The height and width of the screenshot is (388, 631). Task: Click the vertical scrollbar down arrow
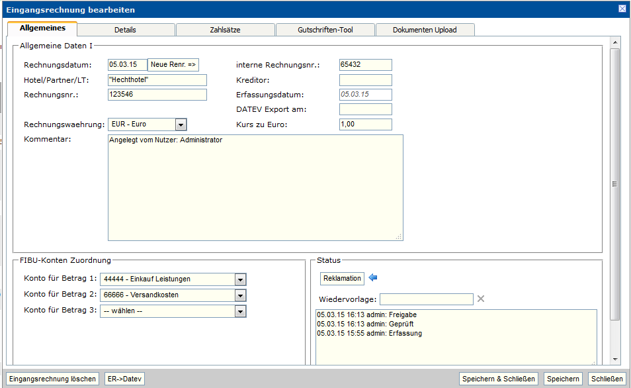615,359
